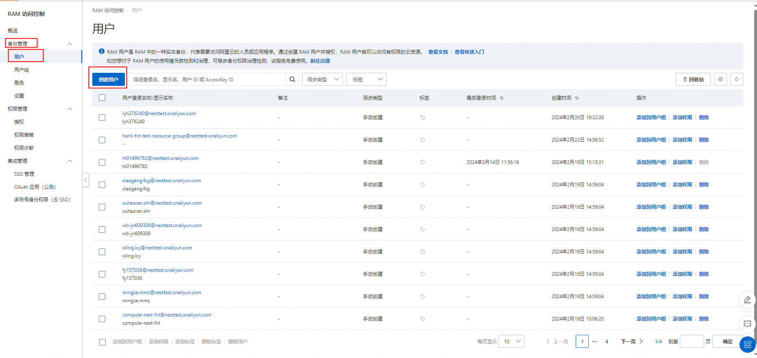Collapse the 集成管理 sidebar section
The width and height of the screenshot is (757, 358).
click(x=70, y=161)
